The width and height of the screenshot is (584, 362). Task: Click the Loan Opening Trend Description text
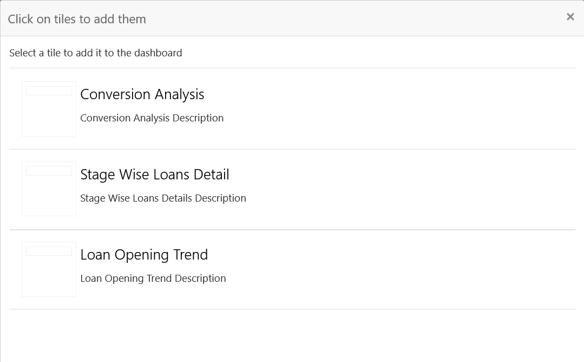point(153,278)
